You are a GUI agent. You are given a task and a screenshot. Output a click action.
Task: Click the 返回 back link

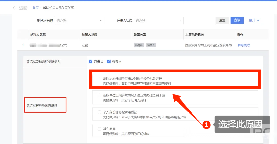(x=23, y=8)
